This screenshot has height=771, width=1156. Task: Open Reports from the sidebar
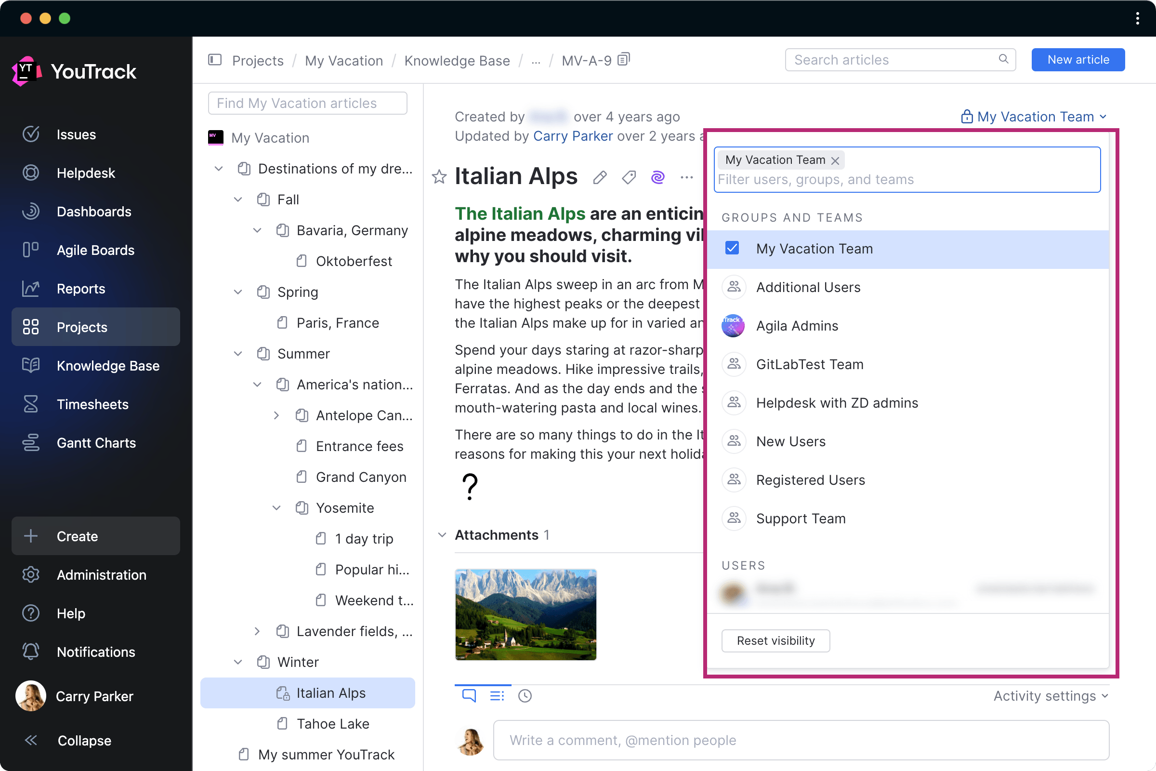(80, 289)
